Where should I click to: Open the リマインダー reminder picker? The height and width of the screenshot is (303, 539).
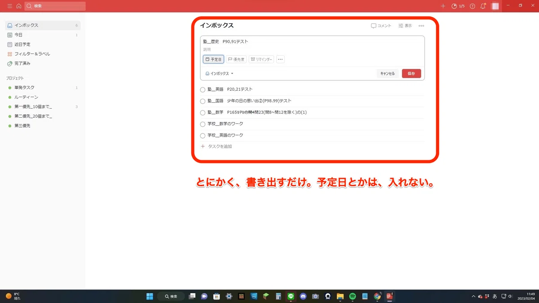point(261,59)
